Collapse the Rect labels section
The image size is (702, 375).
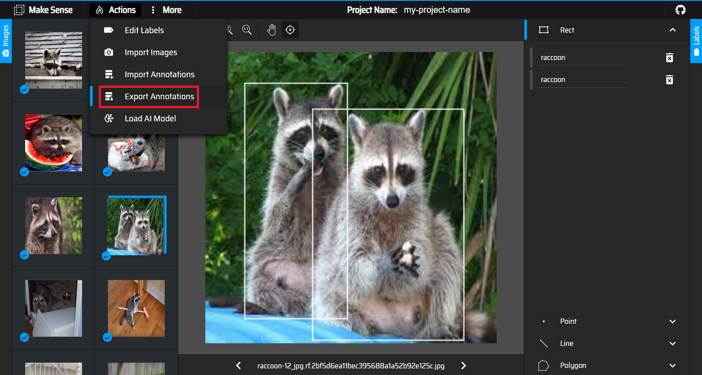[x=672, y=30]
